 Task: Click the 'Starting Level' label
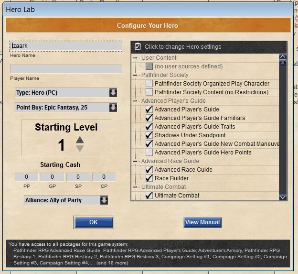point(66,127)
